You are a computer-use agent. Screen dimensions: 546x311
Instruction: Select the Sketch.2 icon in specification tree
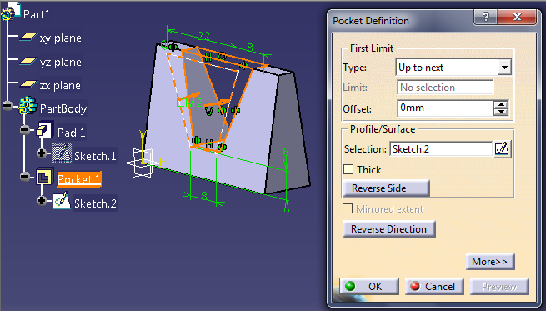(x=62, y=201)
